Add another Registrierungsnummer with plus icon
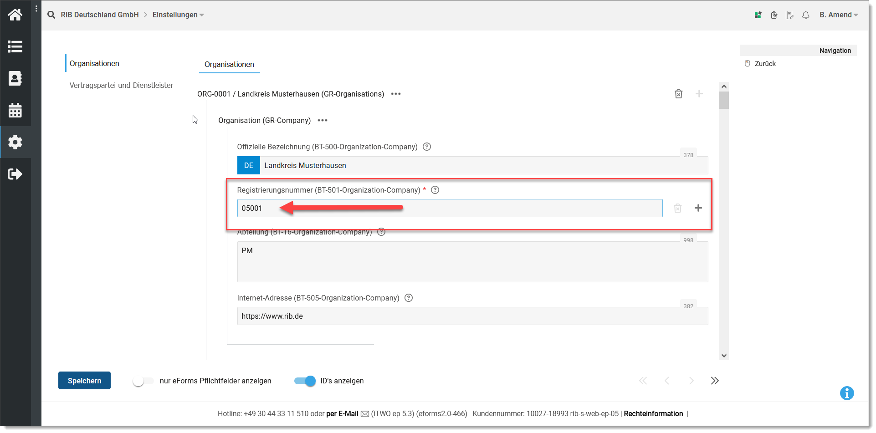This screenshot has height=433, width=876. (698, 208)
